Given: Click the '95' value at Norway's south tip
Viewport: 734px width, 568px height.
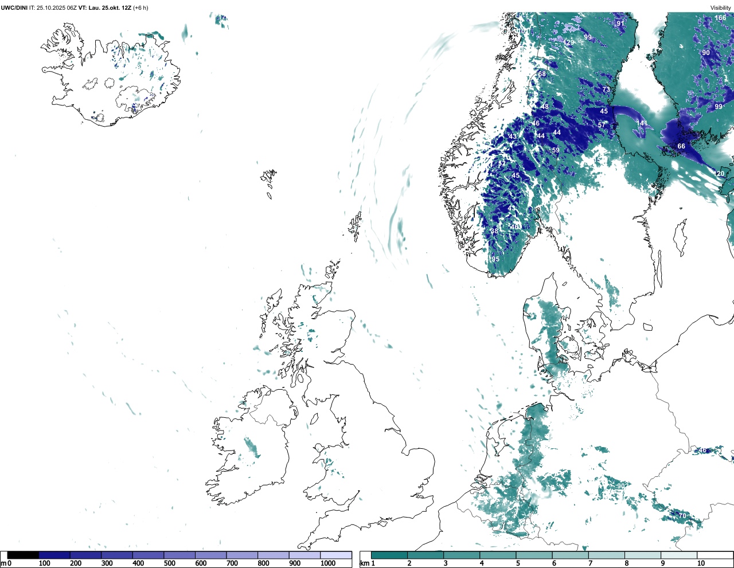Looking at the screenshot, I should pos(495,259).
